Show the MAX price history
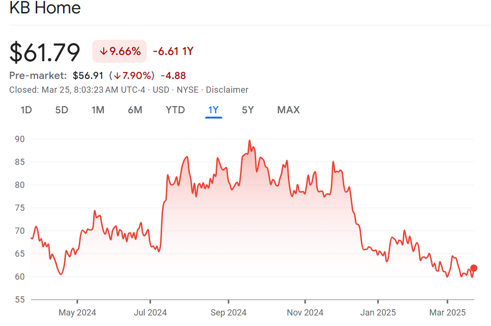491x326 pixels. point(288,110)
